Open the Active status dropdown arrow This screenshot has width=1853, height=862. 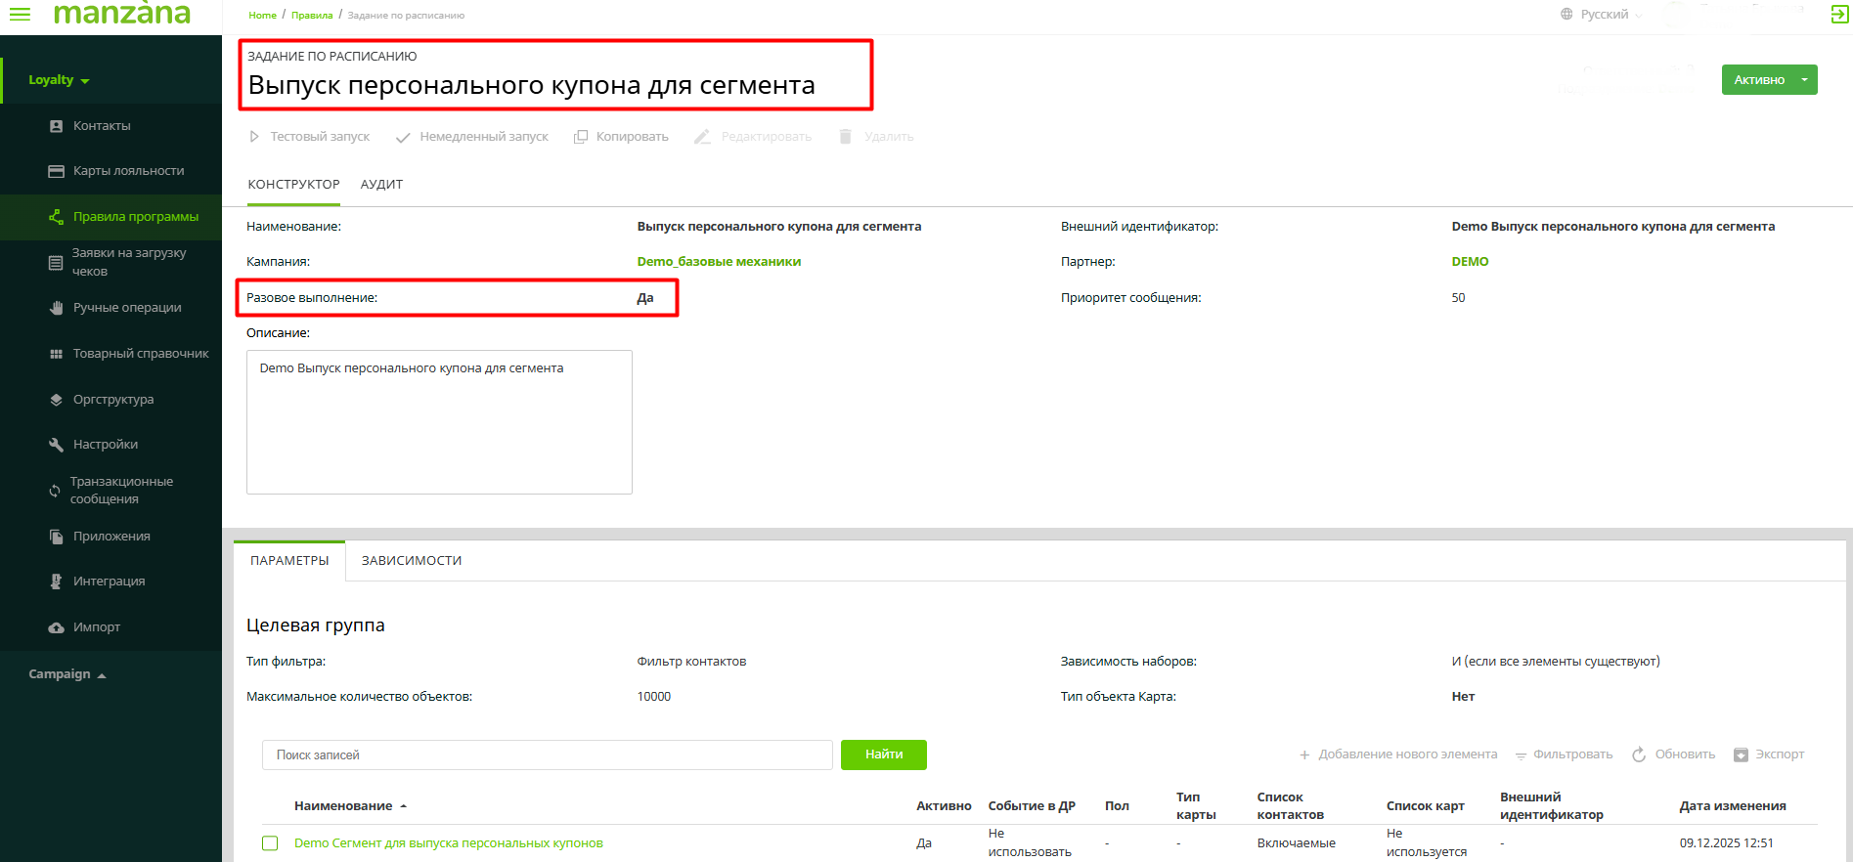[1804, 80]
